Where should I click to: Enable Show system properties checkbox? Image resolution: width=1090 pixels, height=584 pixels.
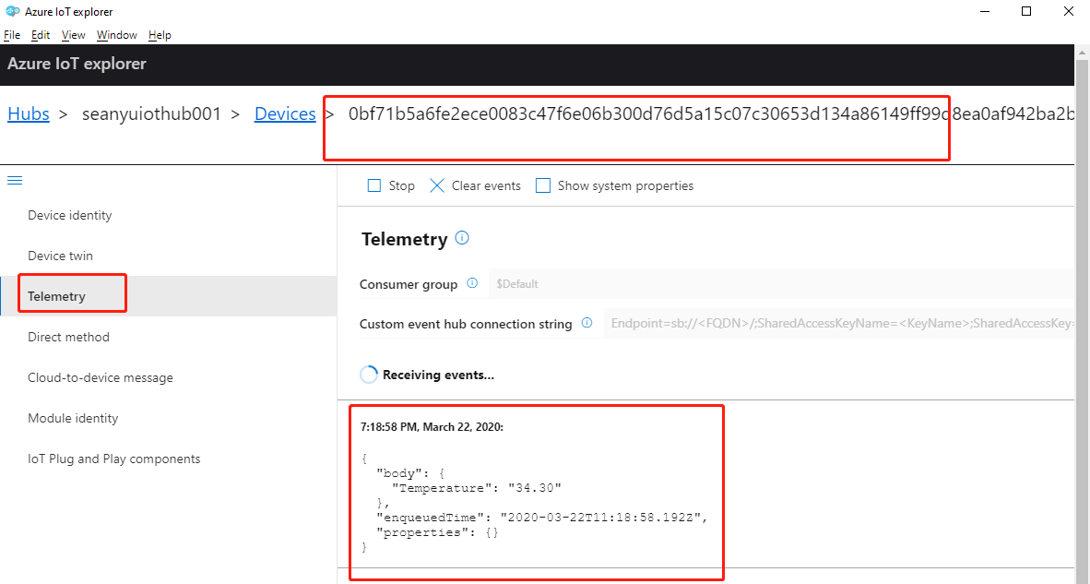[x=543, y=185]
